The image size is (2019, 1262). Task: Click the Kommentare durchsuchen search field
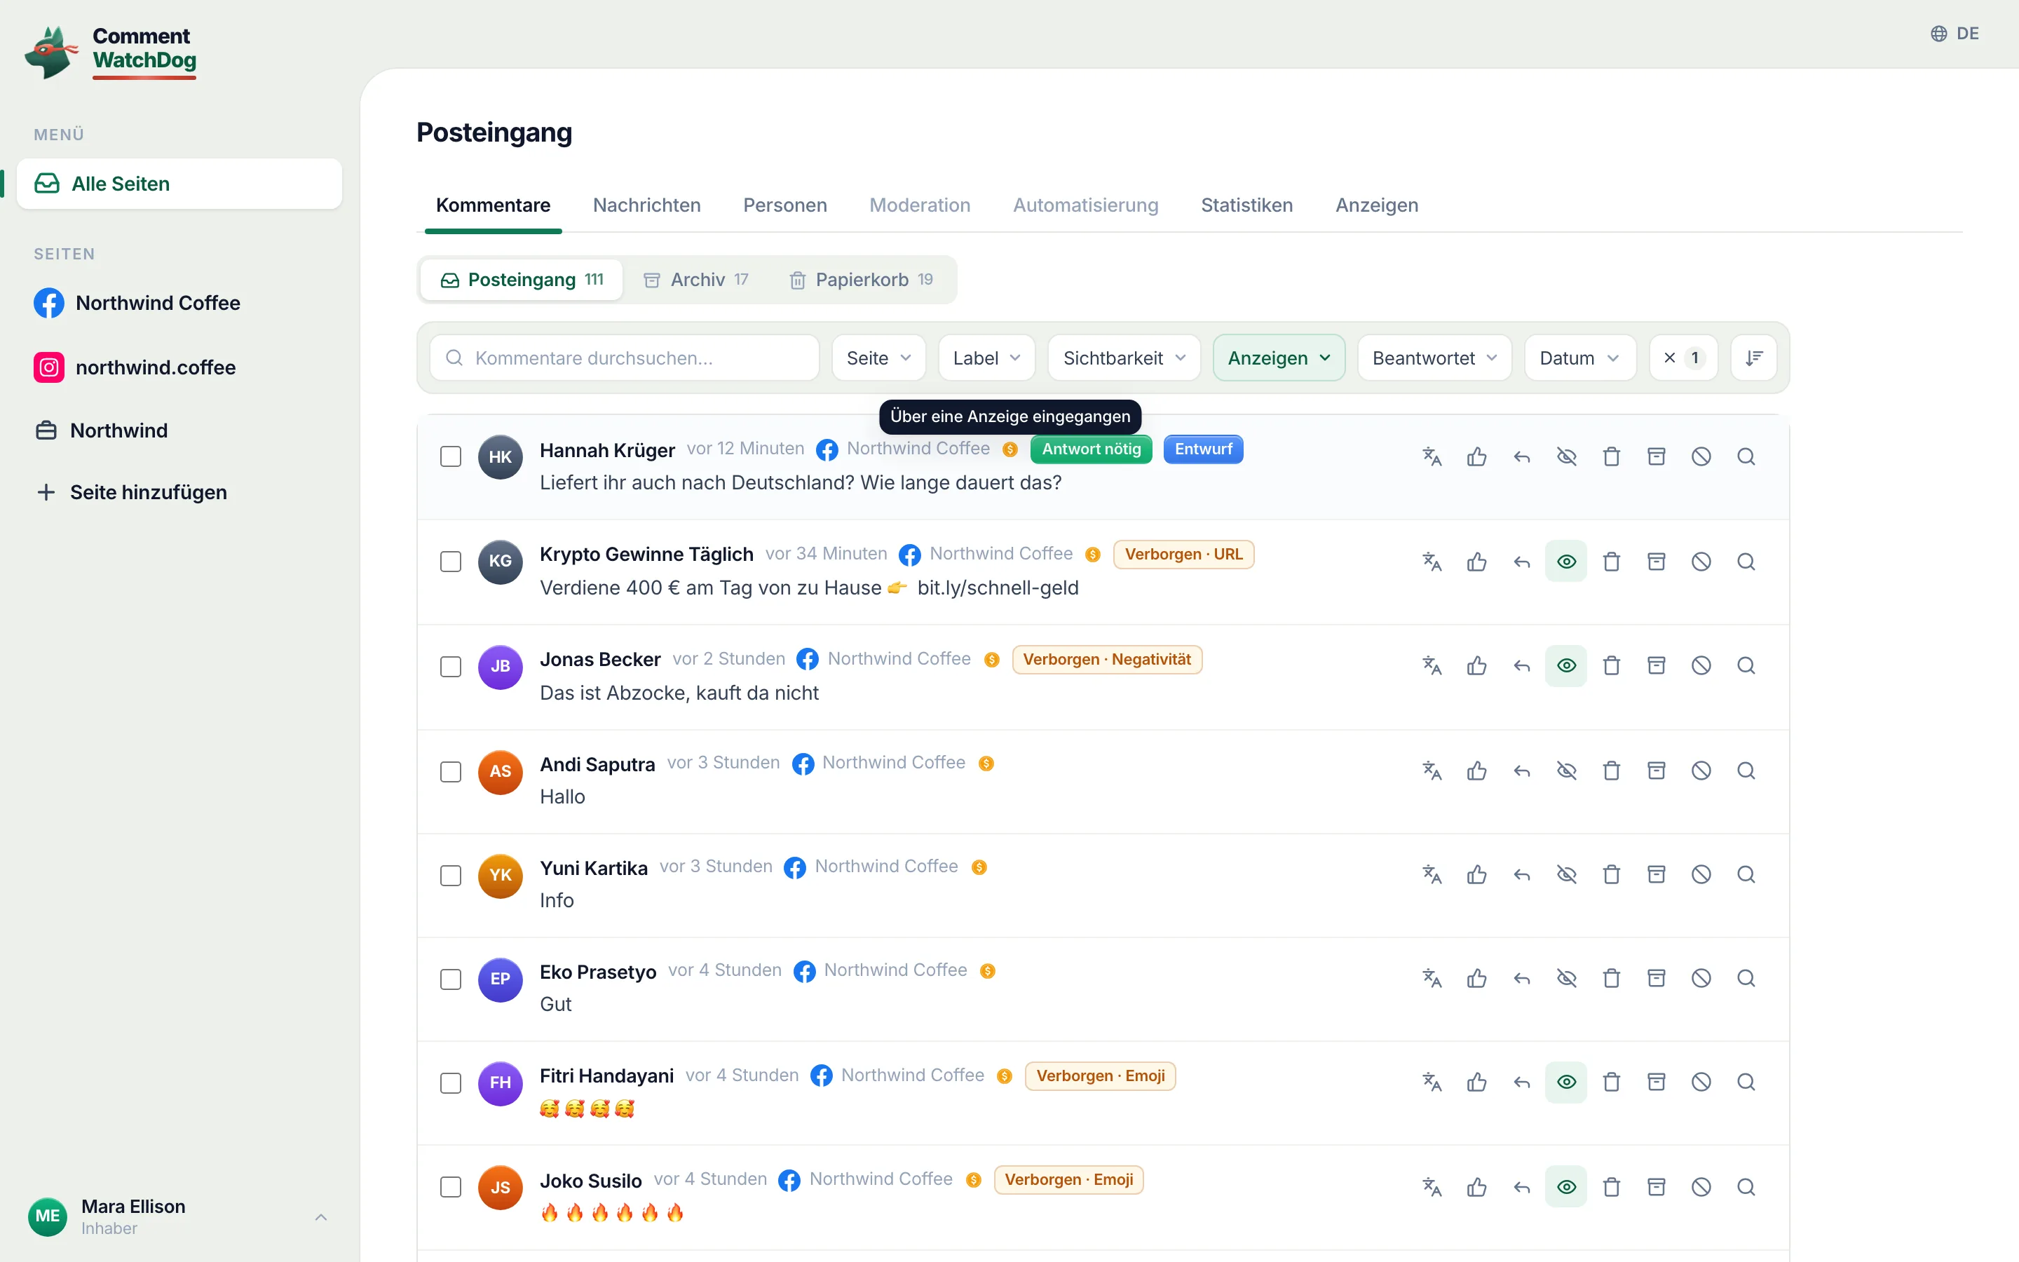tap(624, 358)
